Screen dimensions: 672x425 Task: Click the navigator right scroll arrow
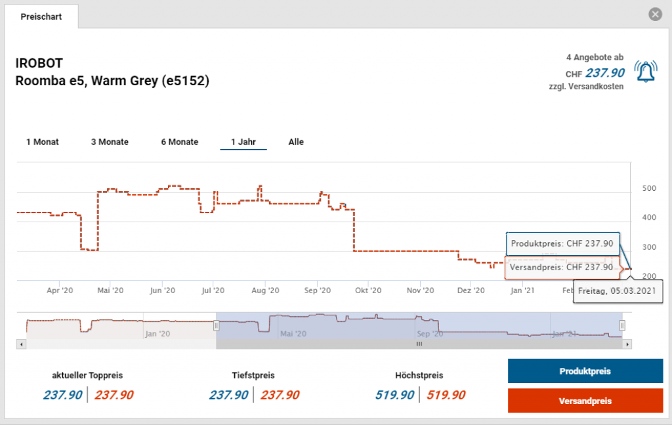point(627,344)
